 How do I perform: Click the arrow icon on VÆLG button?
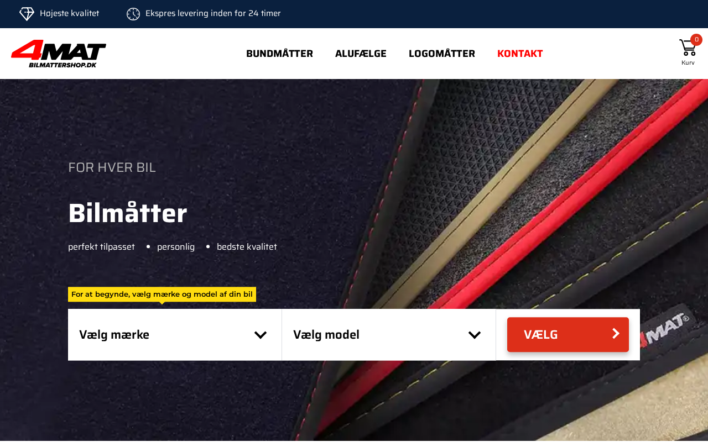coord(616,334)
